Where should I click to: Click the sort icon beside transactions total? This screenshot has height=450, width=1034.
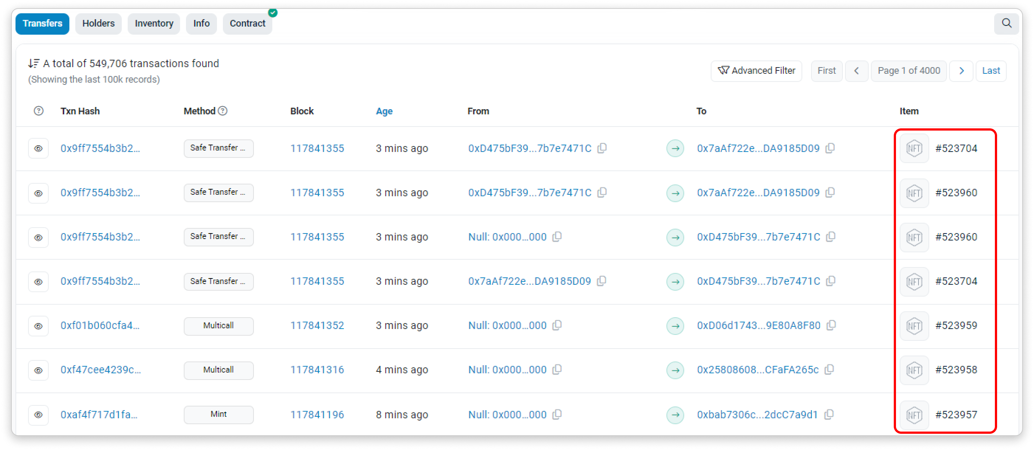(x=34, y=63)
